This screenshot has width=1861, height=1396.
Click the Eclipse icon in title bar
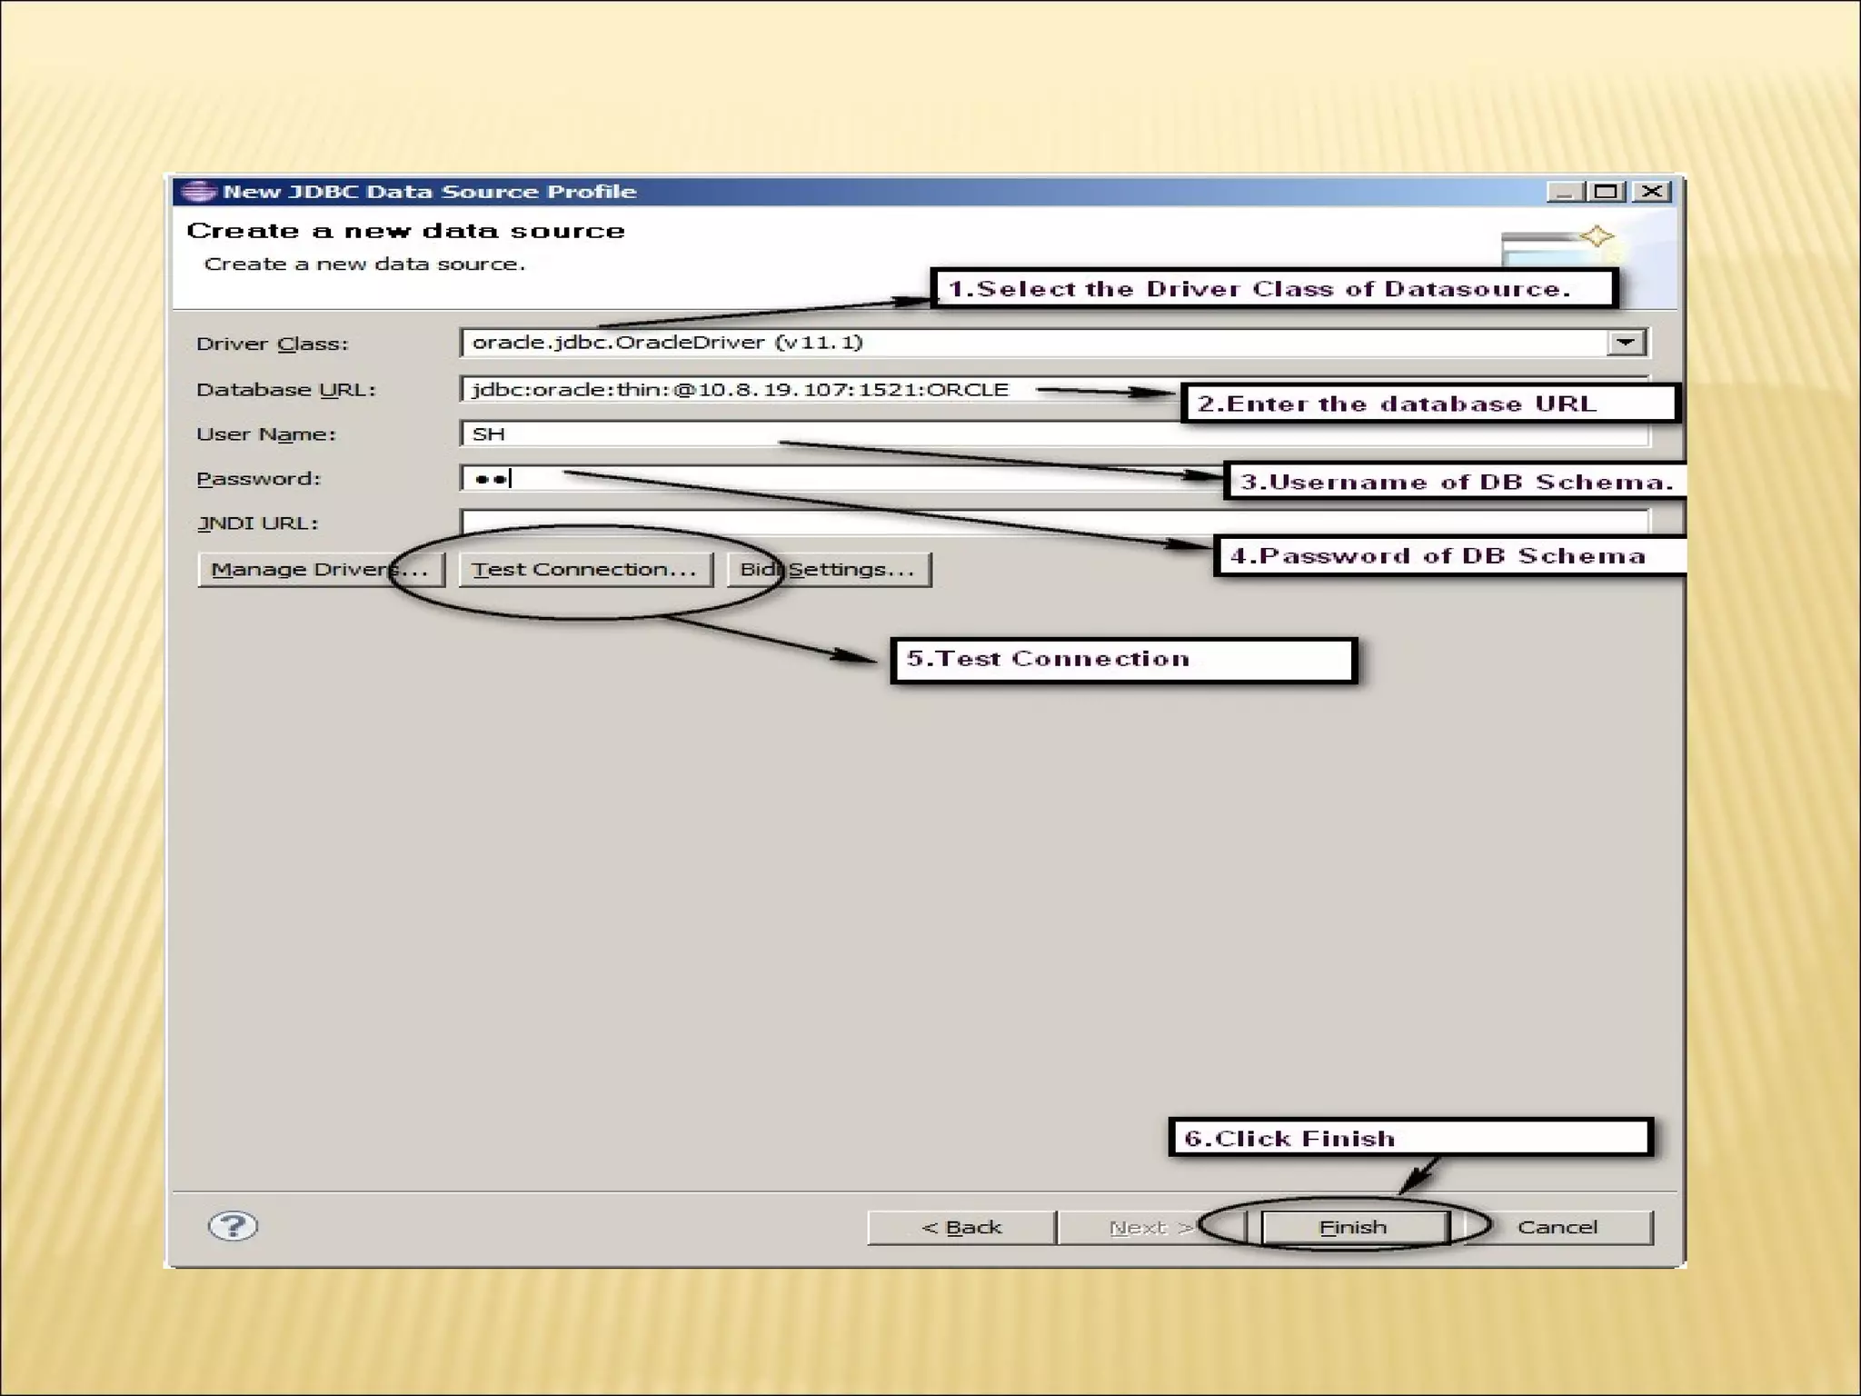[x=198, y=192]
